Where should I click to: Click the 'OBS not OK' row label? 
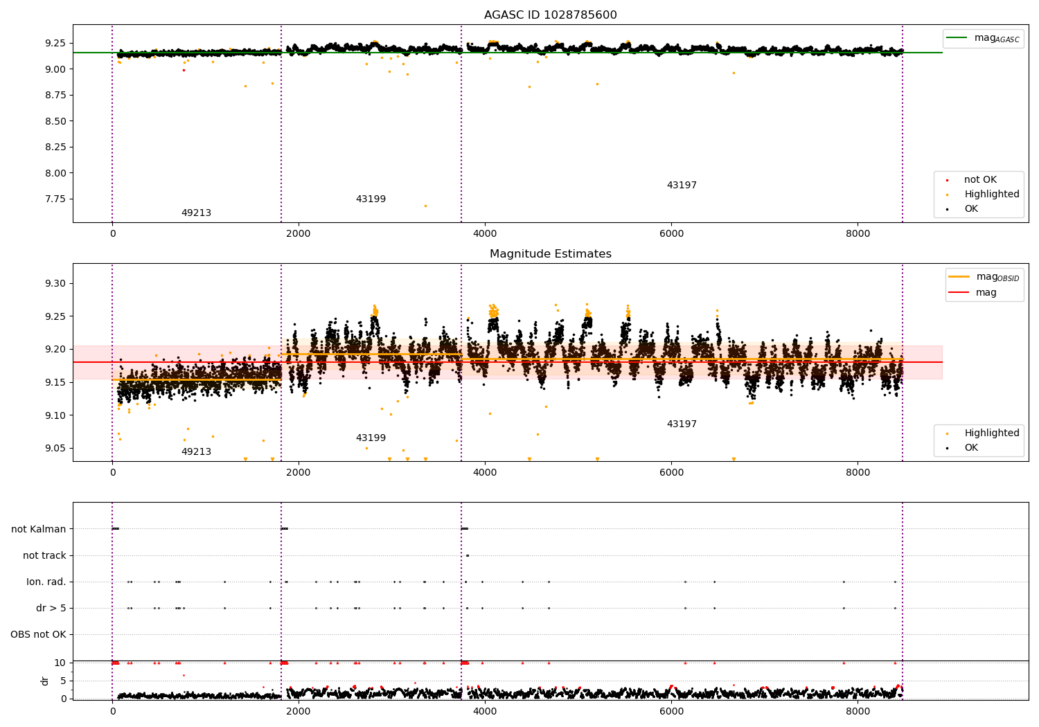click(38, 635)
